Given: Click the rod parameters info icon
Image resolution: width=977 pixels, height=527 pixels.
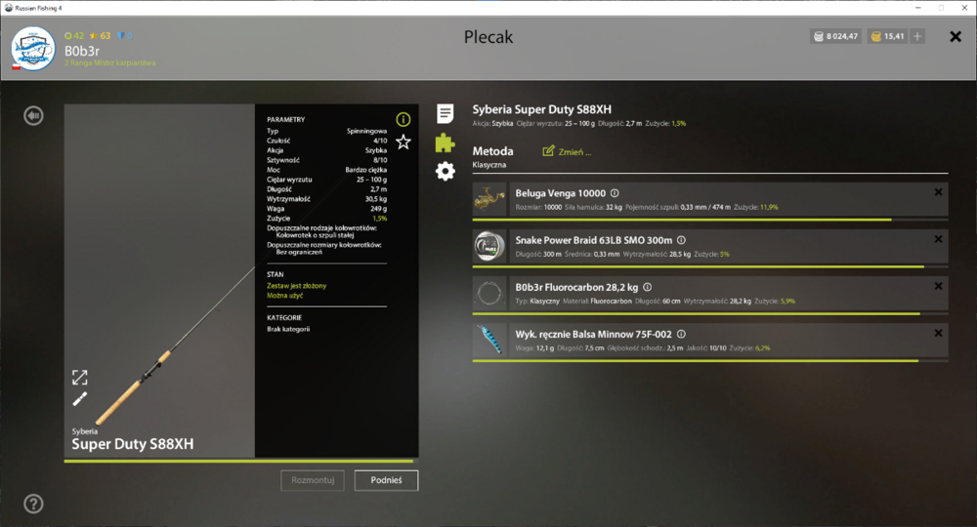Looking at the screenshot, I should point(404,119).
